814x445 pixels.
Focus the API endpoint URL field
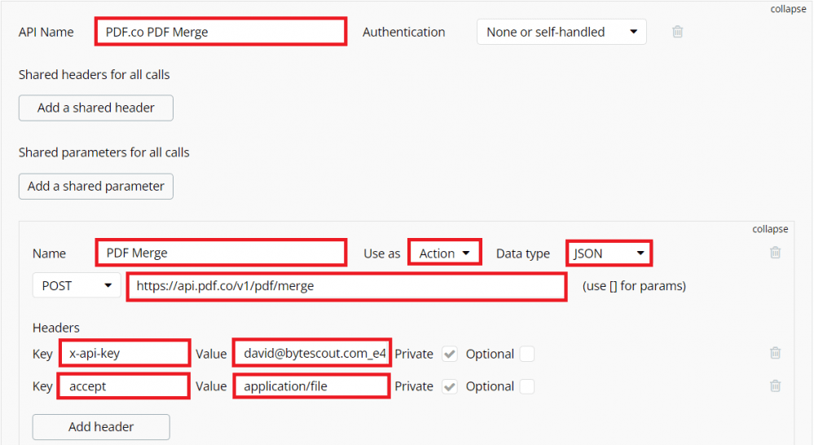click(346, 287)
